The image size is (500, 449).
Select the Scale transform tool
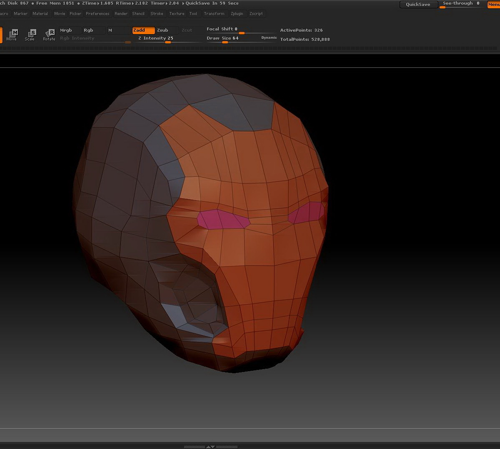pyautogui.click(x=30, y=35)
